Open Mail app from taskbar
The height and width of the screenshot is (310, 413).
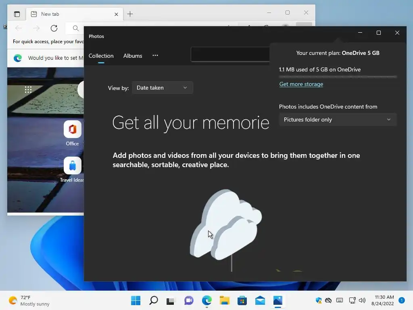coord(260,300)
